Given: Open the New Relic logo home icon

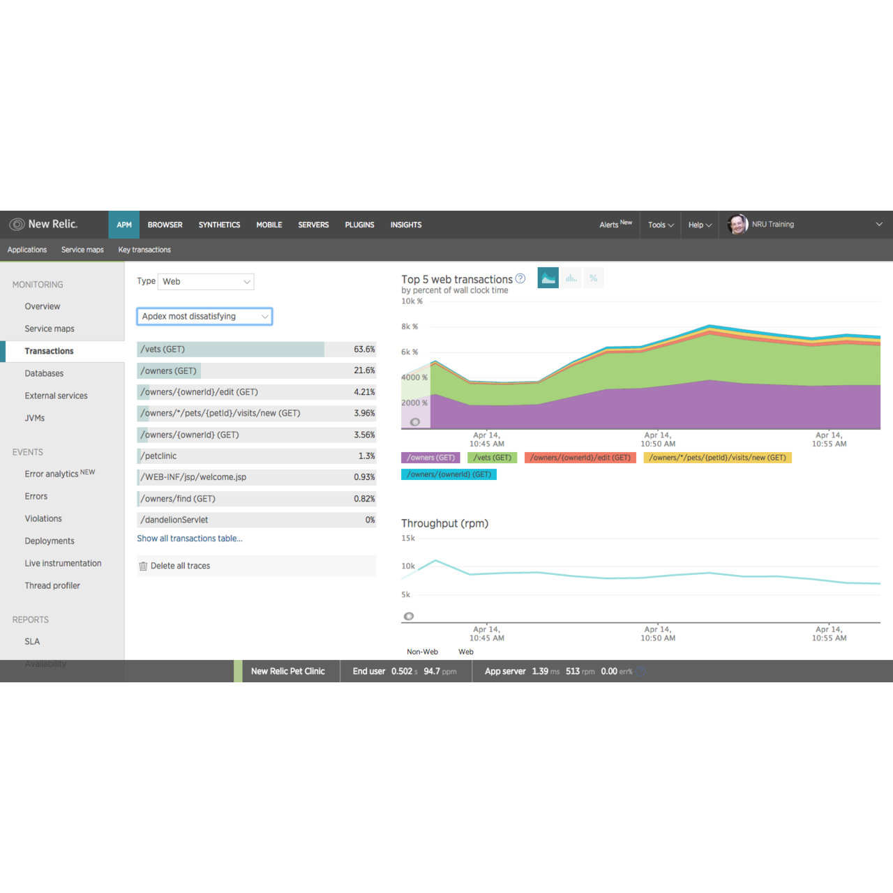Looking at the screenshot, I should [x=17, y=224].
